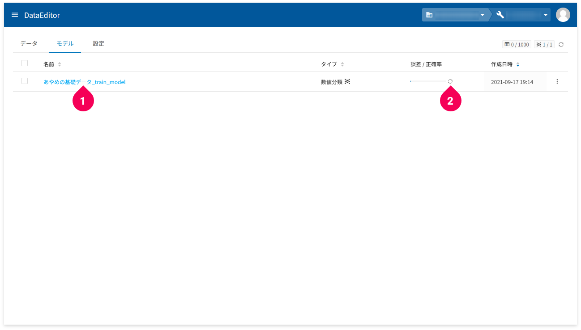The image size is (581, 330).
Task: Switch to the データ tab
Action: tap(29, 43)
